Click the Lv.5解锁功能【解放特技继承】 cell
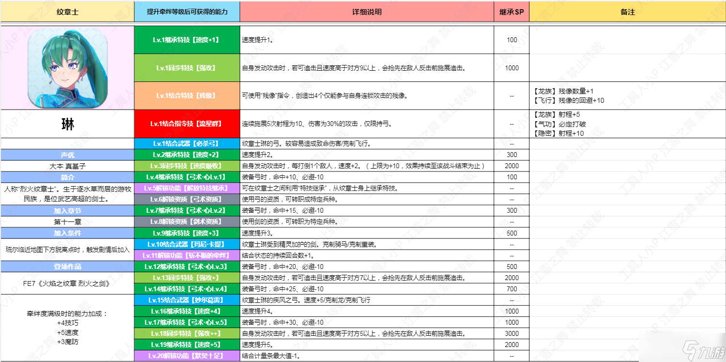Screen dimensions: 726x362 (x=187, y=189)
